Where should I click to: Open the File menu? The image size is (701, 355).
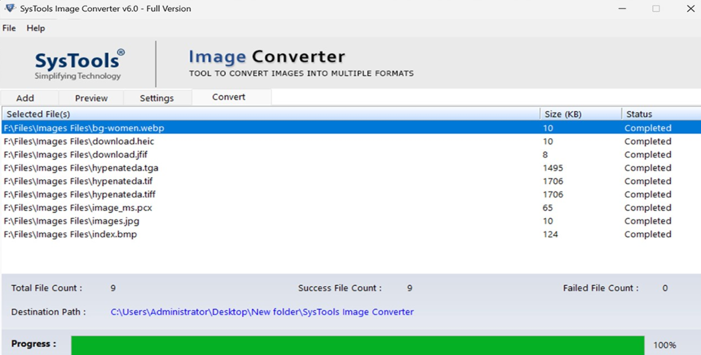[9, 28]
